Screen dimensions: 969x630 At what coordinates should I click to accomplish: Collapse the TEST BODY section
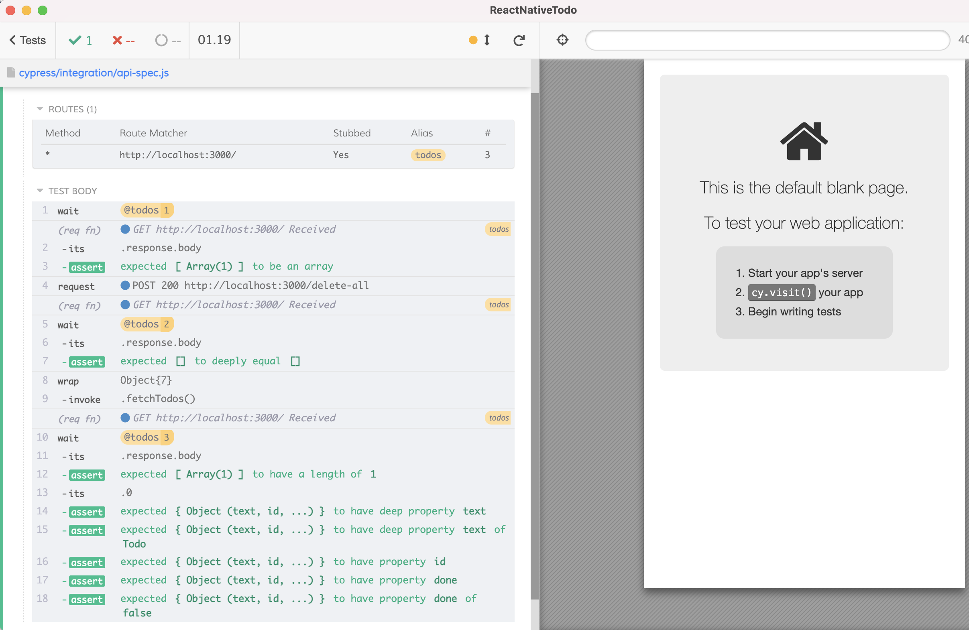click(x=67, y=191)
